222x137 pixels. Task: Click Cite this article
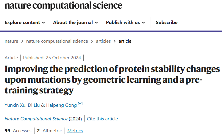click(102, 119)
